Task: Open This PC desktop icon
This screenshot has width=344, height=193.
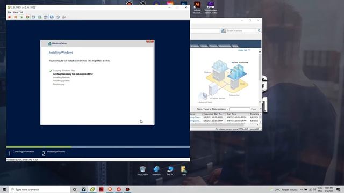Action: point(170,170)
